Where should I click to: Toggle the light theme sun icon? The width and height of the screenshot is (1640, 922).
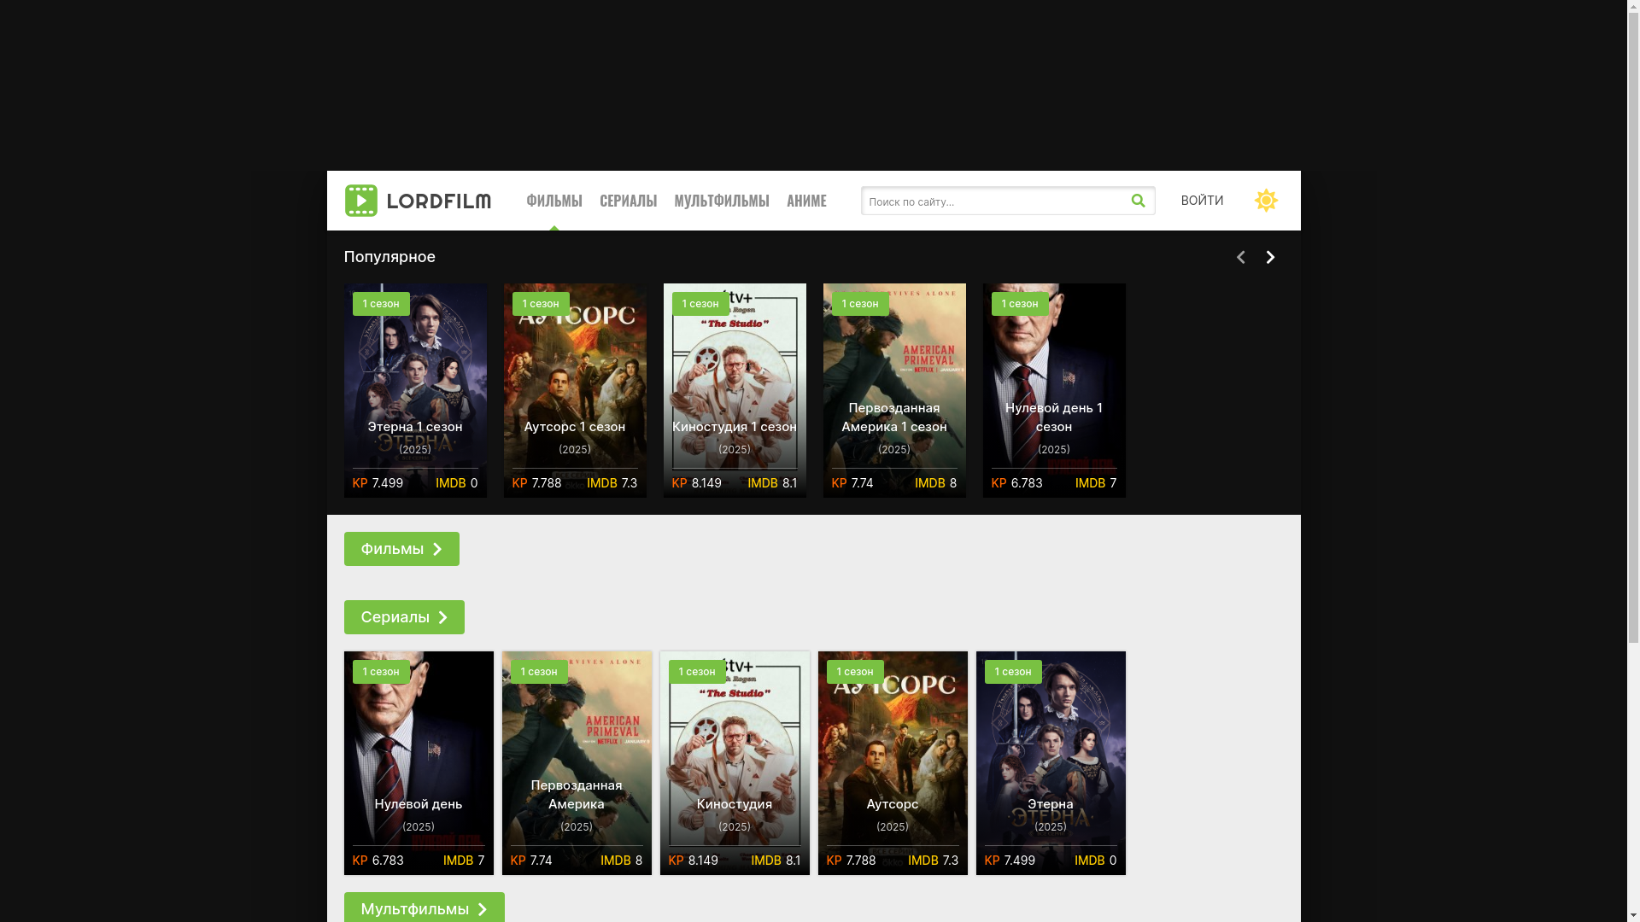pyautogui.click(x=1266, y=201)
